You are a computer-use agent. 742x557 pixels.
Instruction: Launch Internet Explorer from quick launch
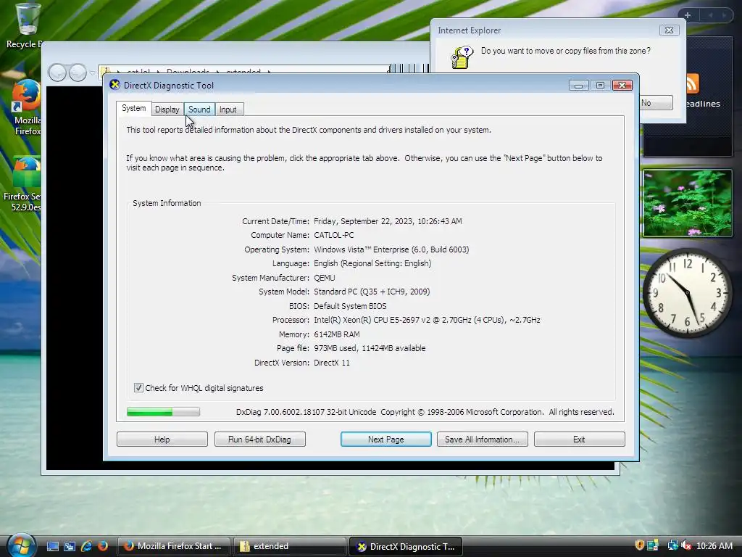(x=86, y=546)
